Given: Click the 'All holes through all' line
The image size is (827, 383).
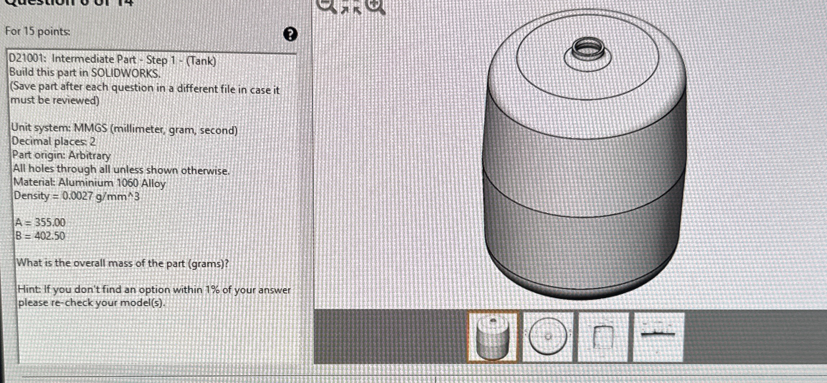Looking at the screenshot, I should pos(121,169).
